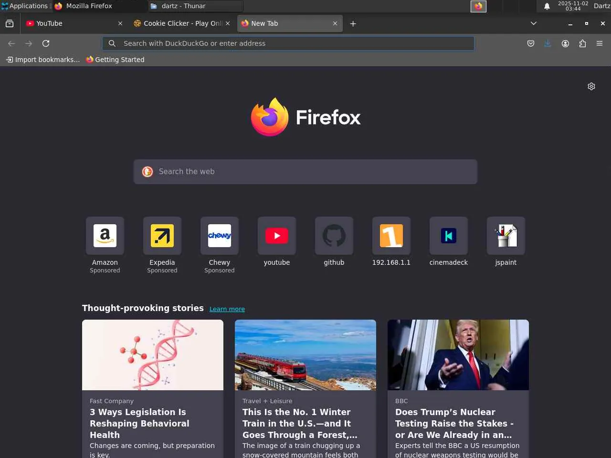Reload the current page
This screenshot has height=458, width=611.
tap(46, 43)
